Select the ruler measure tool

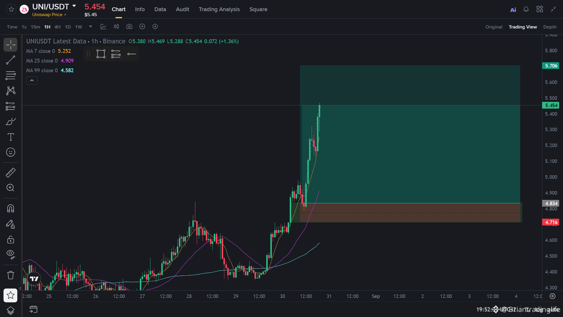(x=11, y=173)
